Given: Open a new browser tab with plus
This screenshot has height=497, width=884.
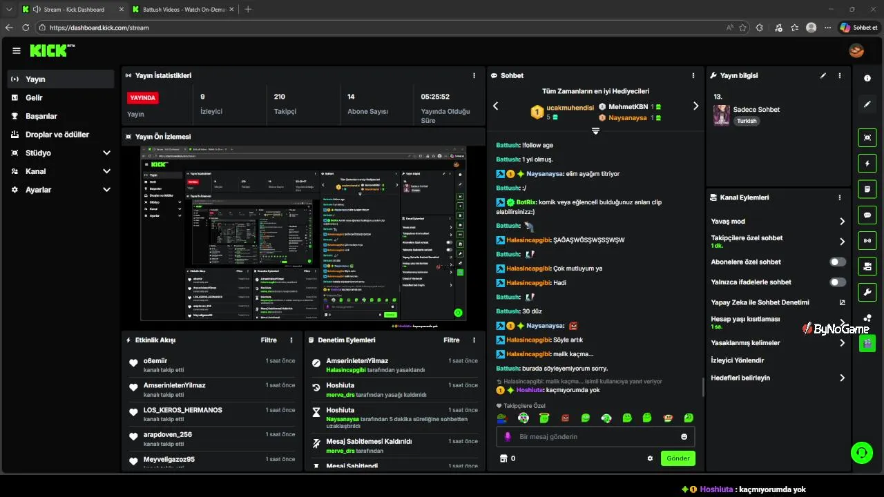Looking at the screenshot, I should [x=249, y=10].
